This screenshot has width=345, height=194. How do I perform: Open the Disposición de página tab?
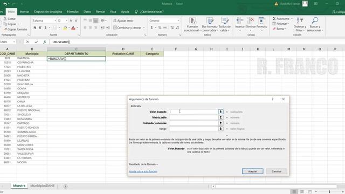[x=48, y=12]
